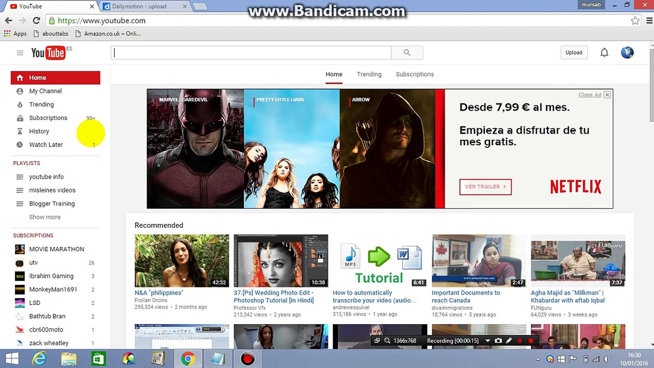This screenshot has height=368, width=654.
Task: Expand playlists with Show more
Action: (x=45, y=217)
